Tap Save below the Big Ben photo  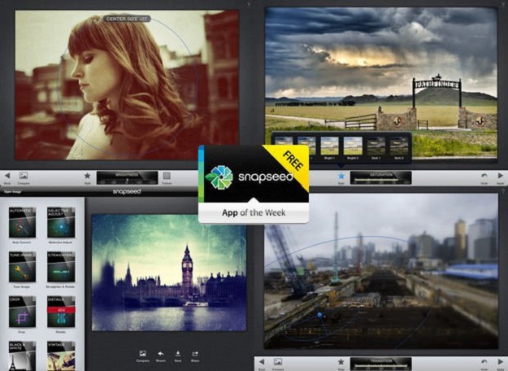pyautogui.click(x=178, y=356)
